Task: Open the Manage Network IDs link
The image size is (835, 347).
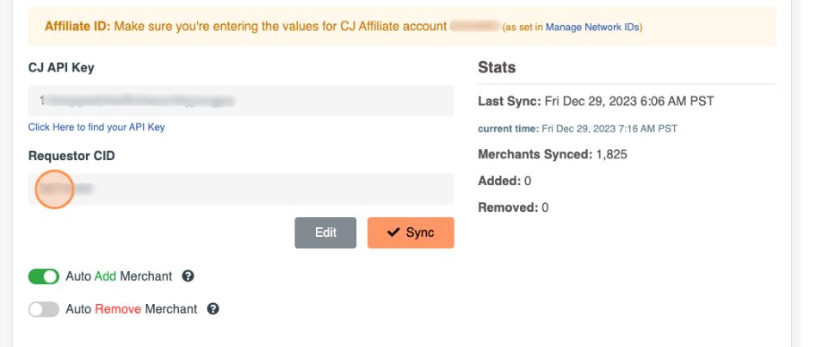Action: (x=592, y=28)
